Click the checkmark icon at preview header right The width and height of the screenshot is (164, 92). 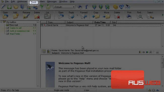[x=157, y=52]
